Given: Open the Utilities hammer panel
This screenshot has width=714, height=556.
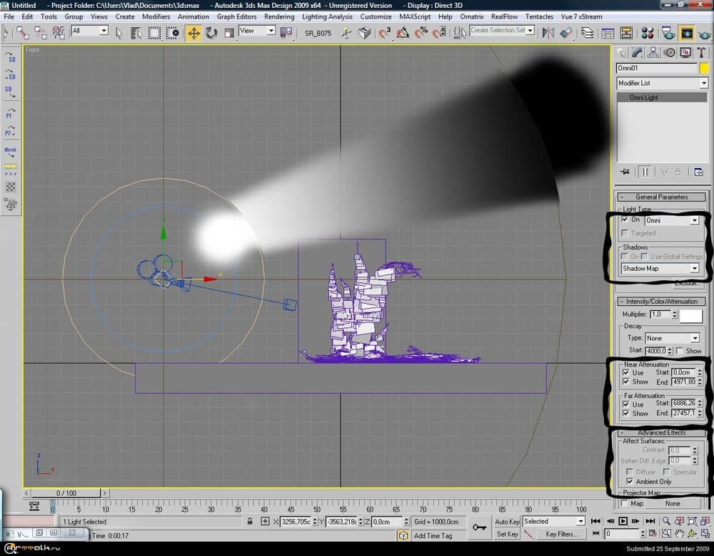Looking at the screenshot, I should [x=702, y=52].
